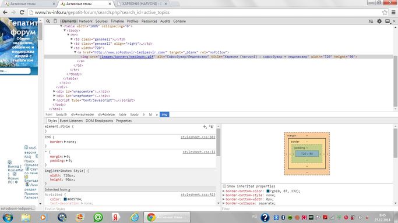Image resolution: width=398 pixels, height=223 pixels.
Task: Click the rgb(0, 87, 132) computed color swatch
Action: click(268, 191)
